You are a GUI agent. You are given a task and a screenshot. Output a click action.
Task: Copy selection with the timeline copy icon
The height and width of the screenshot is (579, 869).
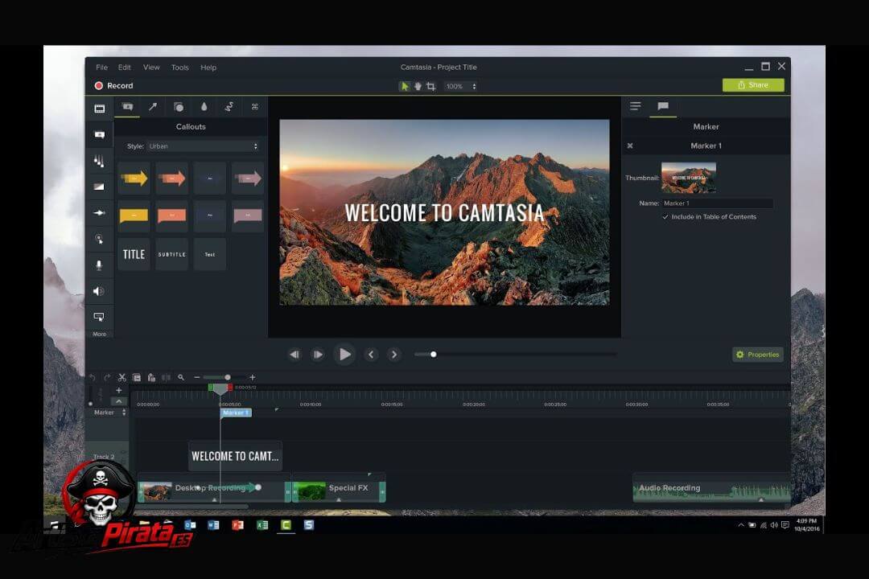[137, 377]
